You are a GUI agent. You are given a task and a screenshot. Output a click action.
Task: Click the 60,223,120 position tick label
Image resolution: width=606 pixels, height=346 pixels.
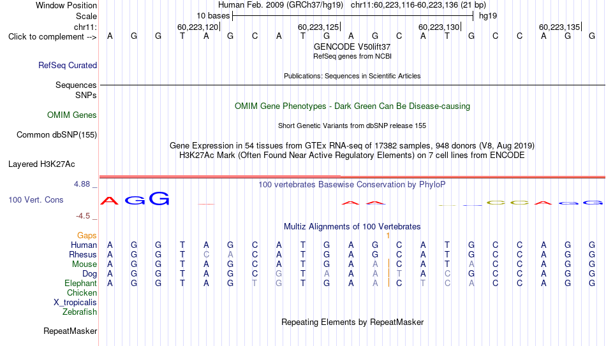pos(198,27)
